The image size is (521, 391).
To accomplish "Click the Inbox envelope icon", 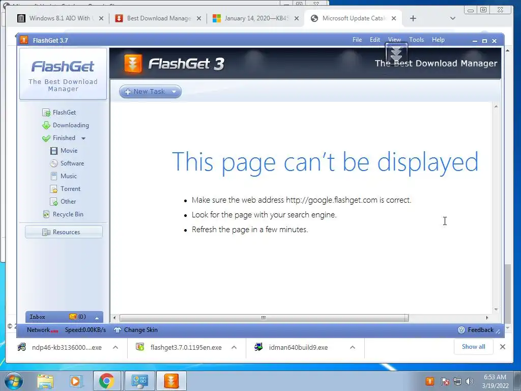I will tap(73, 317).
